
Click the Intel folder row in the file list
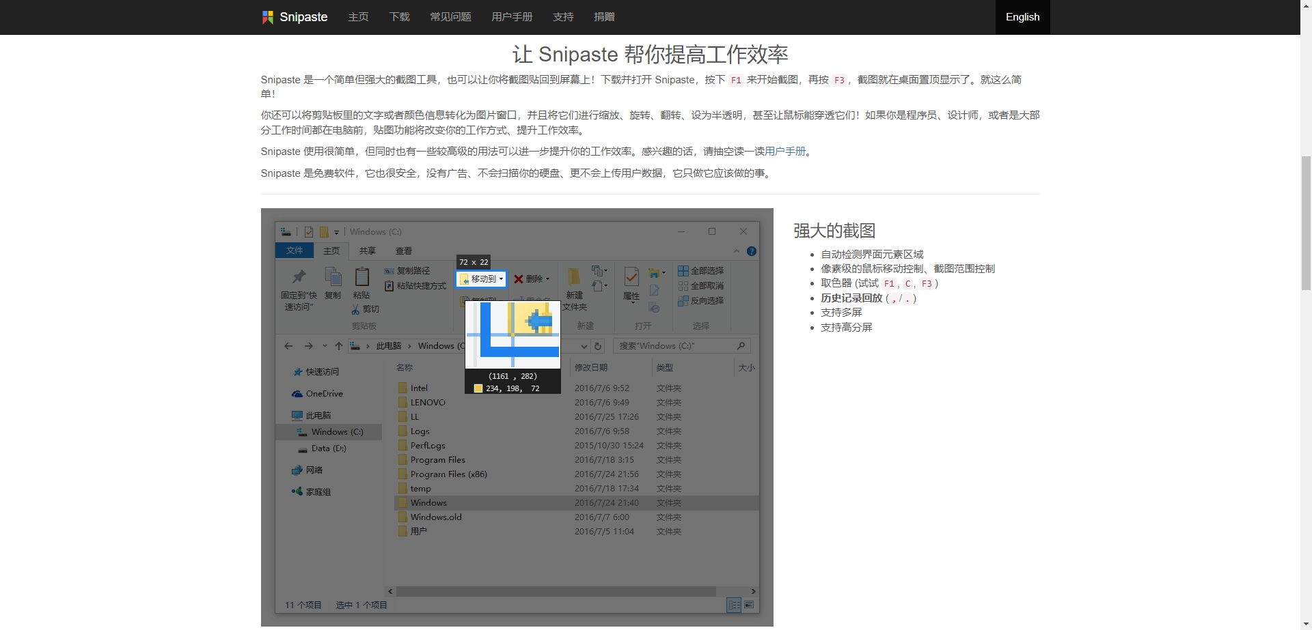click(x=577, y=388)
